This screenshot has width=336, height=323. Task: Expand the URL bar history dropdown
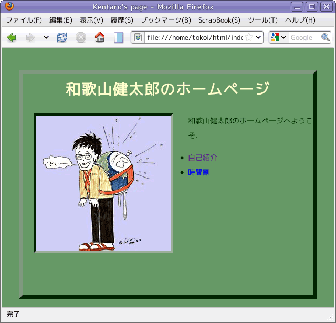pos(258,37)
